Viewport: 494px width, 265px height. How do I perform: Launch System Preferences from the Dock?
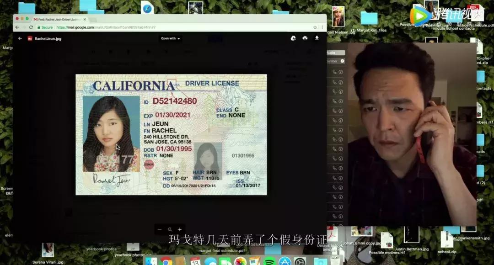pos(300,261)
